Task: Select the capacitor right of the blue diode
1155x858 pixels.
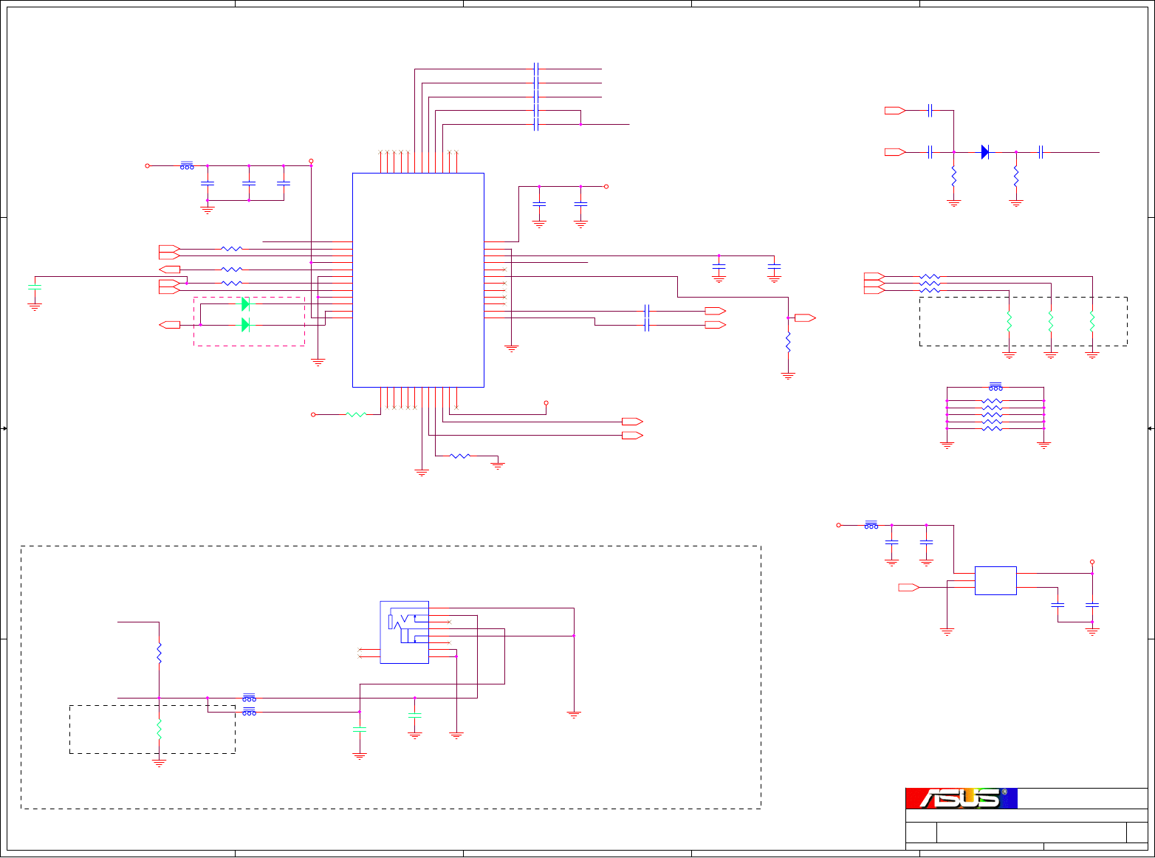Action: (x=1041, y=152)
